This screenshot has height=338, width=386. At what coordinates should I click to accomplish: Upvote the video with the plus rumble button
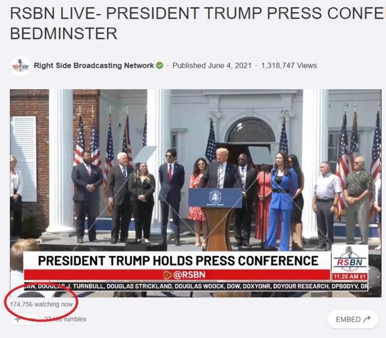pyautogui.click(x=18, y=319)
